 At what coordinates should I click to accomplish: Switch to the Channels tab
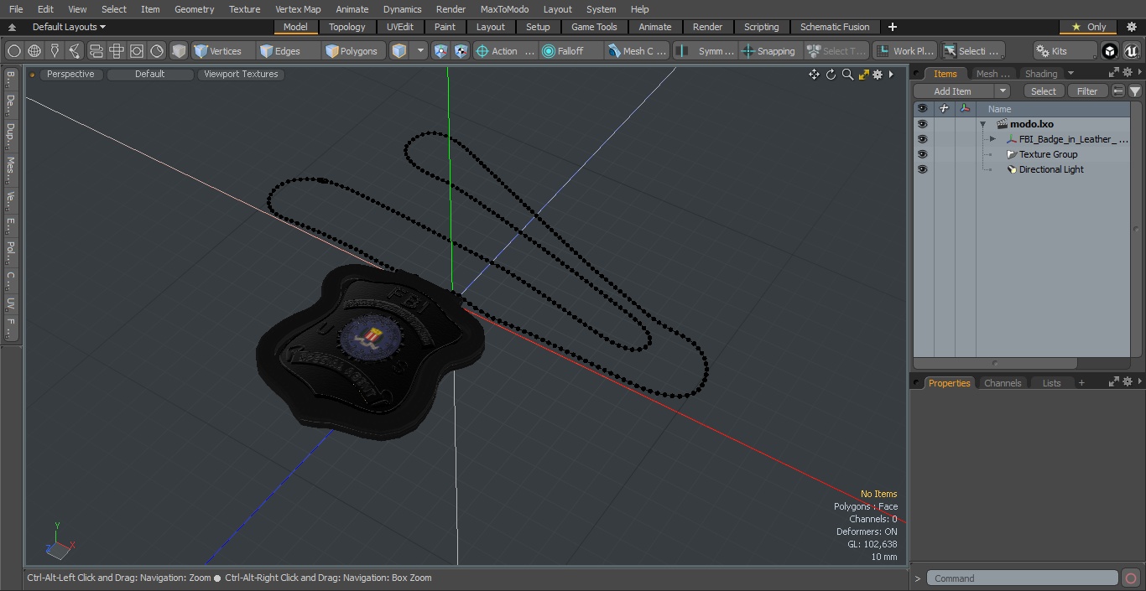pyautogui.click(x=1003, y=383)
